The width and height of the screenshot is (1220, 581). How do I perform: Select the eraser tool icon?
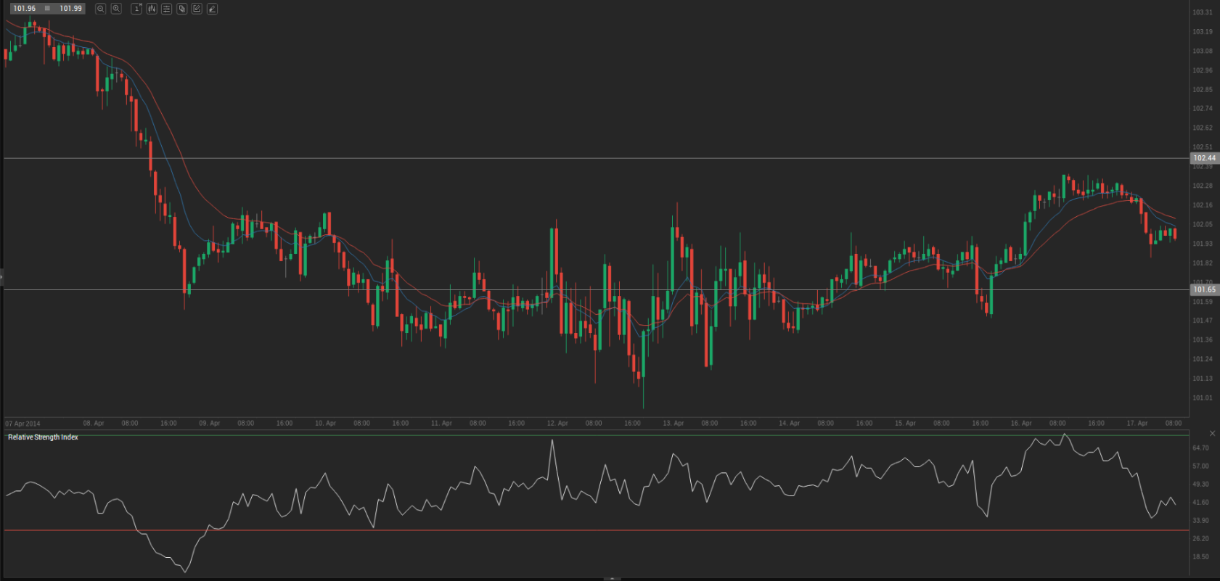coord(212,9)
